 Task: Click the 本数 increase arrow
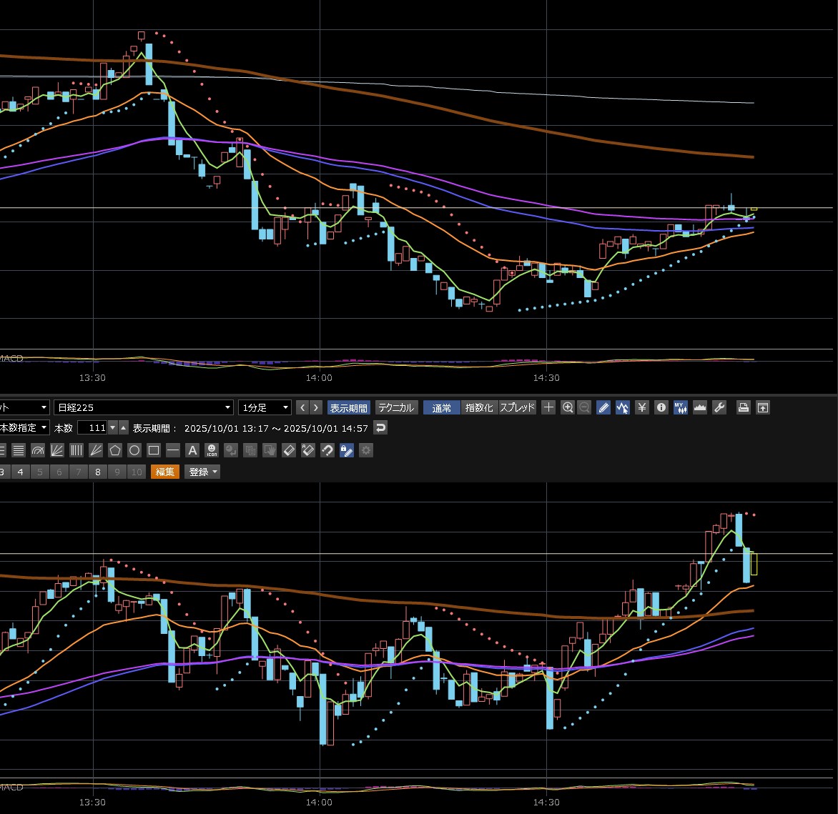point(124,428)
